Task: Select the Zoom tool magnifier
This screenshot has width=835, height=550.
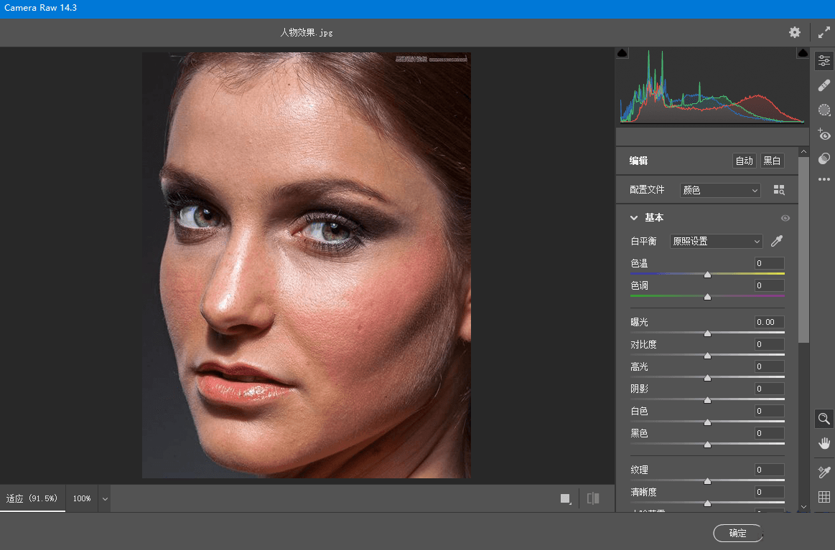Action: click(824, 418)
